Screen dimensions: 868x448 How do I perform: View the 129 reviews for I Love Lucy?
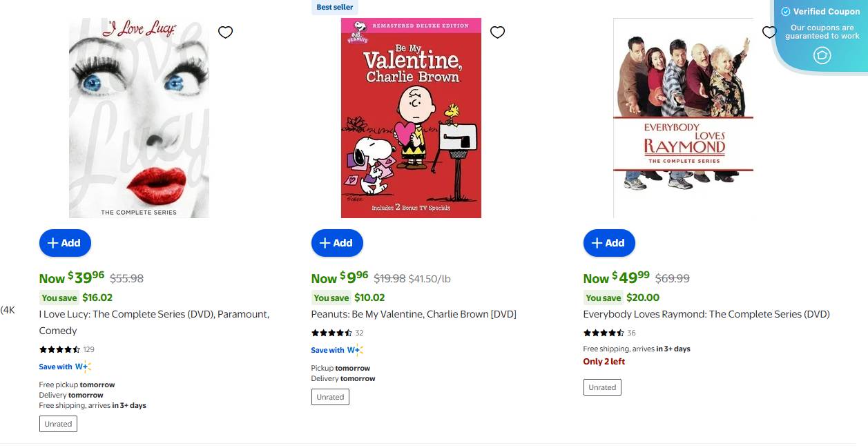88,349
